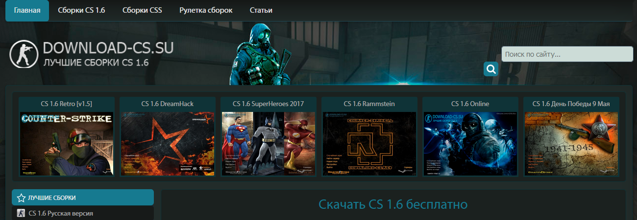Screen dimensions: 637x220
Task: Open the CS 1.6 Retro thumbnail image
Action: click(67, 144)
